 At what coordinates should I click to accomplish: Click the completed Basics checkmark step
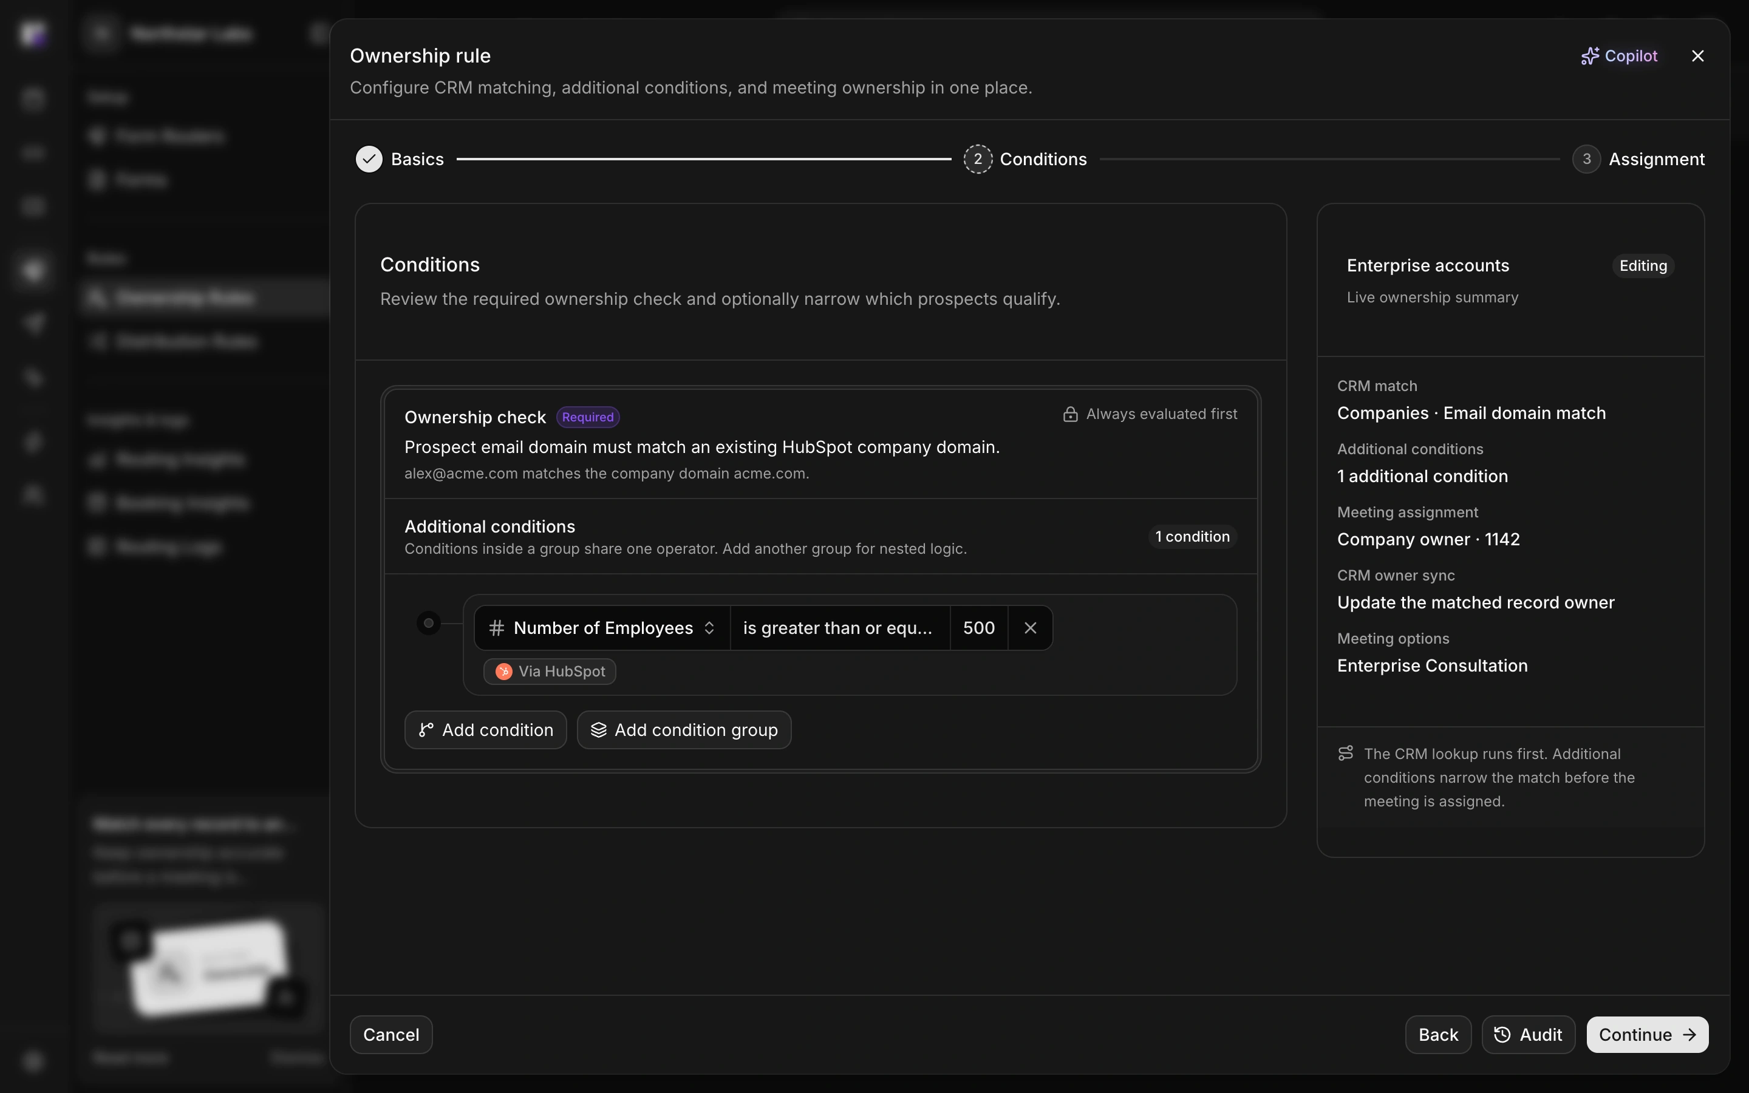[x=399, y=159]
